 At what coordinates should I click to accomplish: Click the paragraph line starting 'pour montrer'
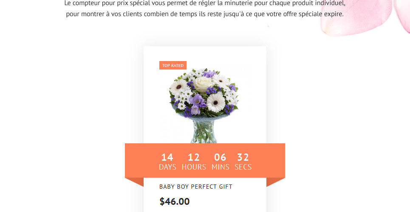[x=205, y=14]
